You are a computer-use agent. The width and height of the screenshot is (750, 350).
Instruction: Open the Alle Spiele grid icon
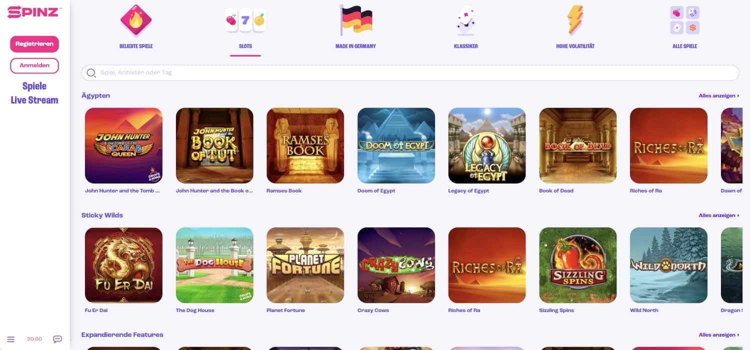[684, 20]
